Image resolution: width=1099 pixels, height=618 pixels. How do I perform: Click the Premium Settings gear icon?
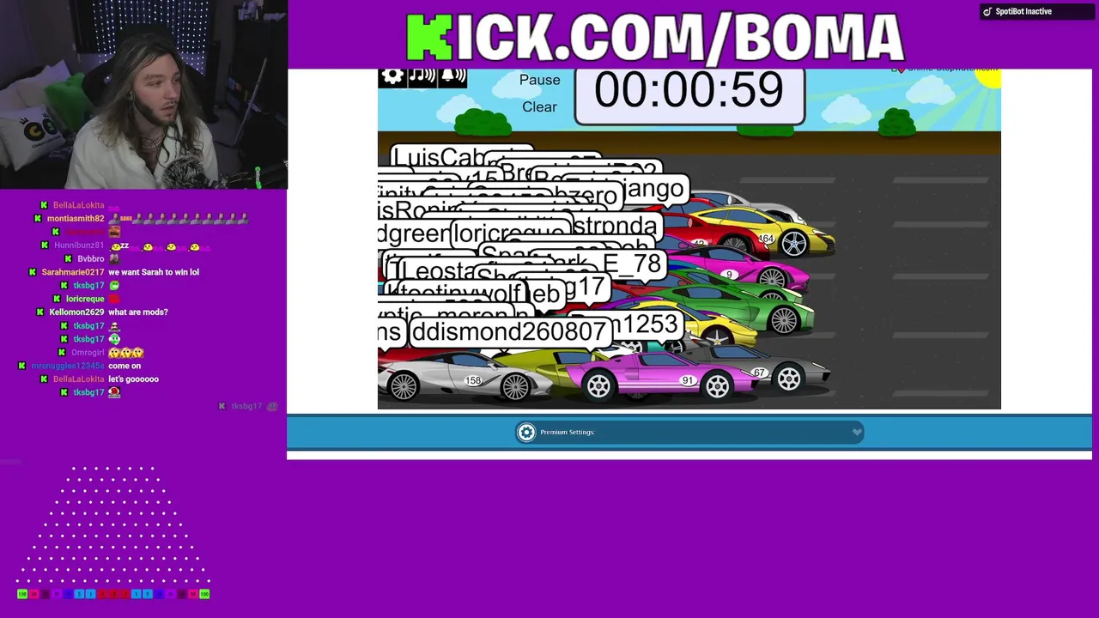pyautogui.click(x=526, y=432)
